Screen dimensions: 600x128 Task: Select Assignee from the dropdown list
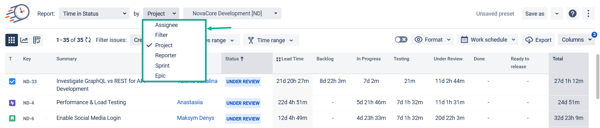tap(166, 25)
